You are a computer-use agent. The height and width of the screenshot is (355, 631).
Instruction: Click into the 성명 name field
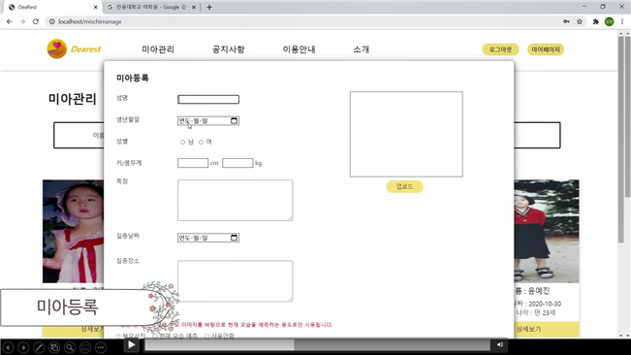(x=208, y=99)
